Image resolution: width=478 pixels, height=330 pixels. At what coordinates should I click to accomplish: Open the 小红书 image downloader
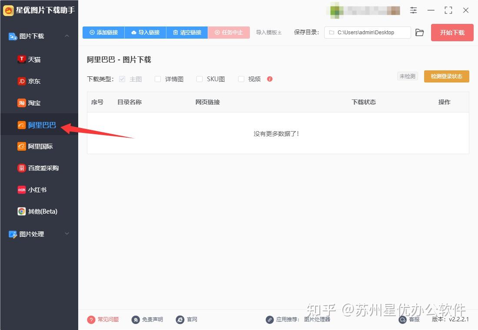pos(35,190)
